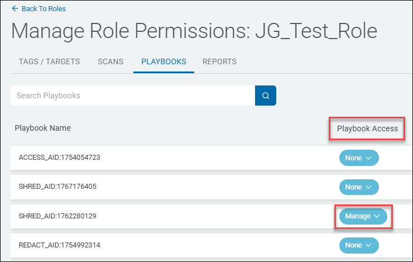Expand access dropdown for REDACT_AID:1754992314

coord(359,245)
